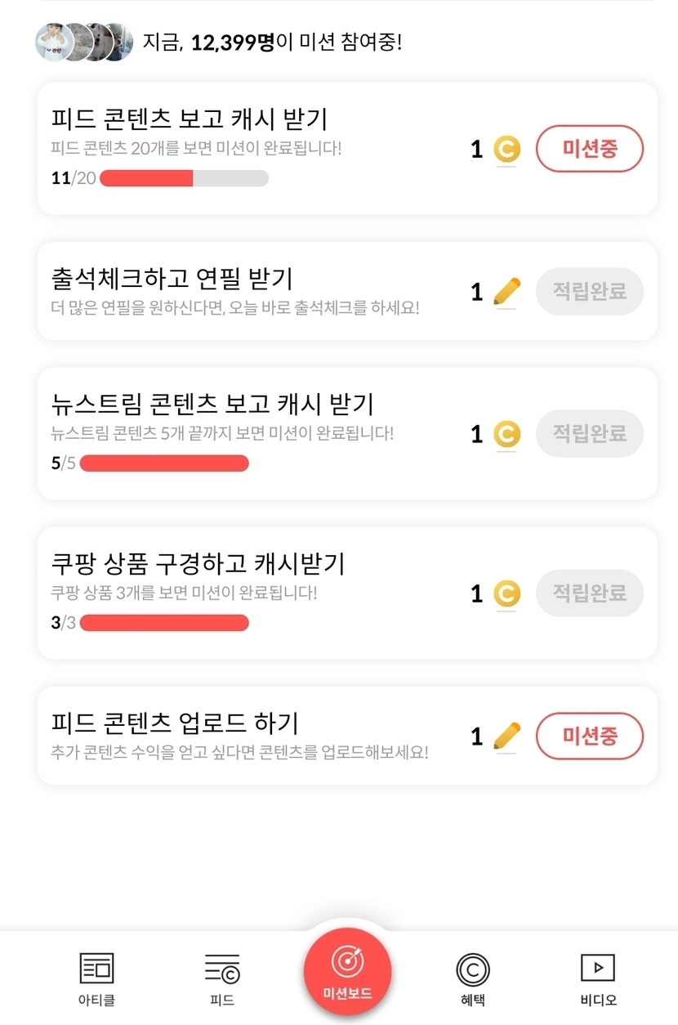Tap the coin icon for 뉴스트림 콘텐츠 mission
Viewport: 678px width, 1025px height.
[506, 434]
